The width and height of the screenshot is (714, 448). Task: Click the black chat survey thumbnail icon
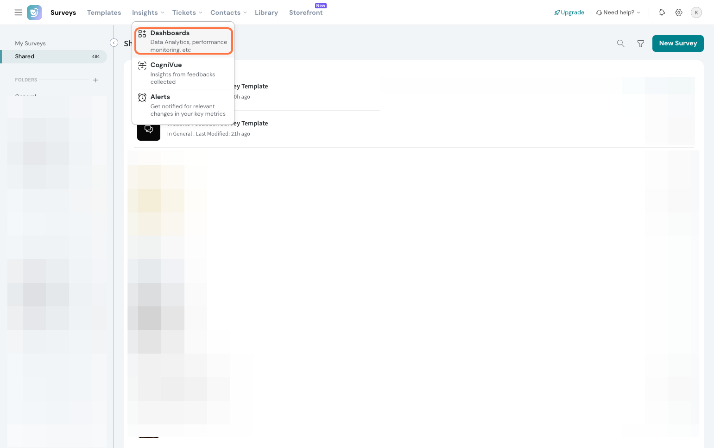click(x=149, y=130)
